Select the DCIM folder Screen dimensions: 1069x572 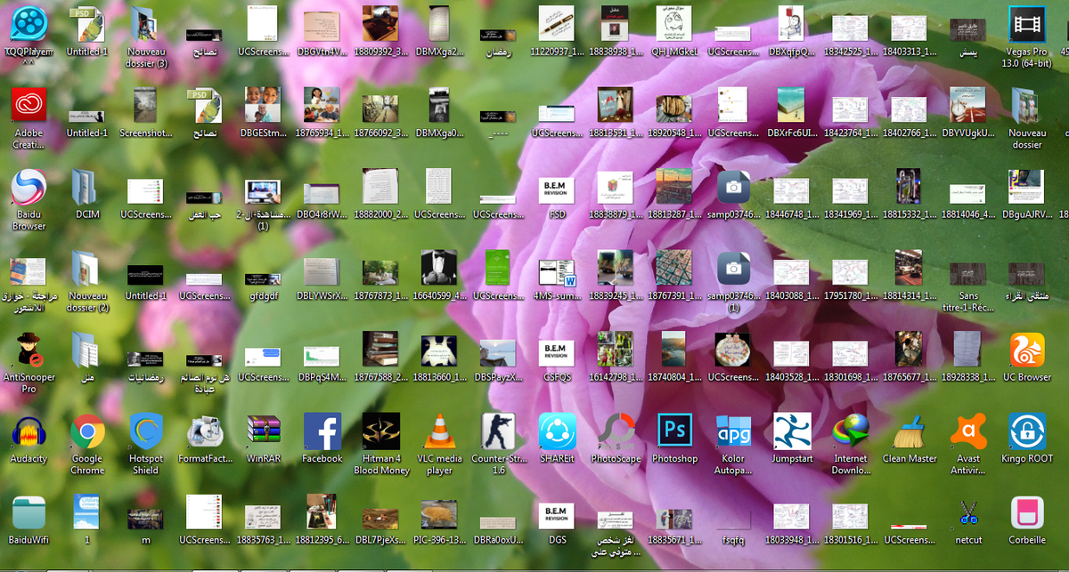[87, 188]
